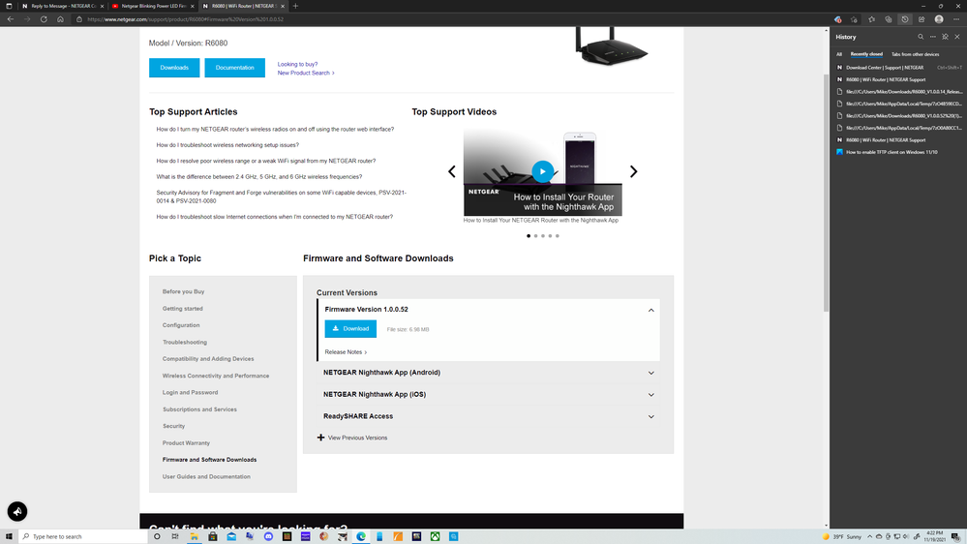Pin the History panel
Screen dimensions: 967x544
click(x=946, y=37)
